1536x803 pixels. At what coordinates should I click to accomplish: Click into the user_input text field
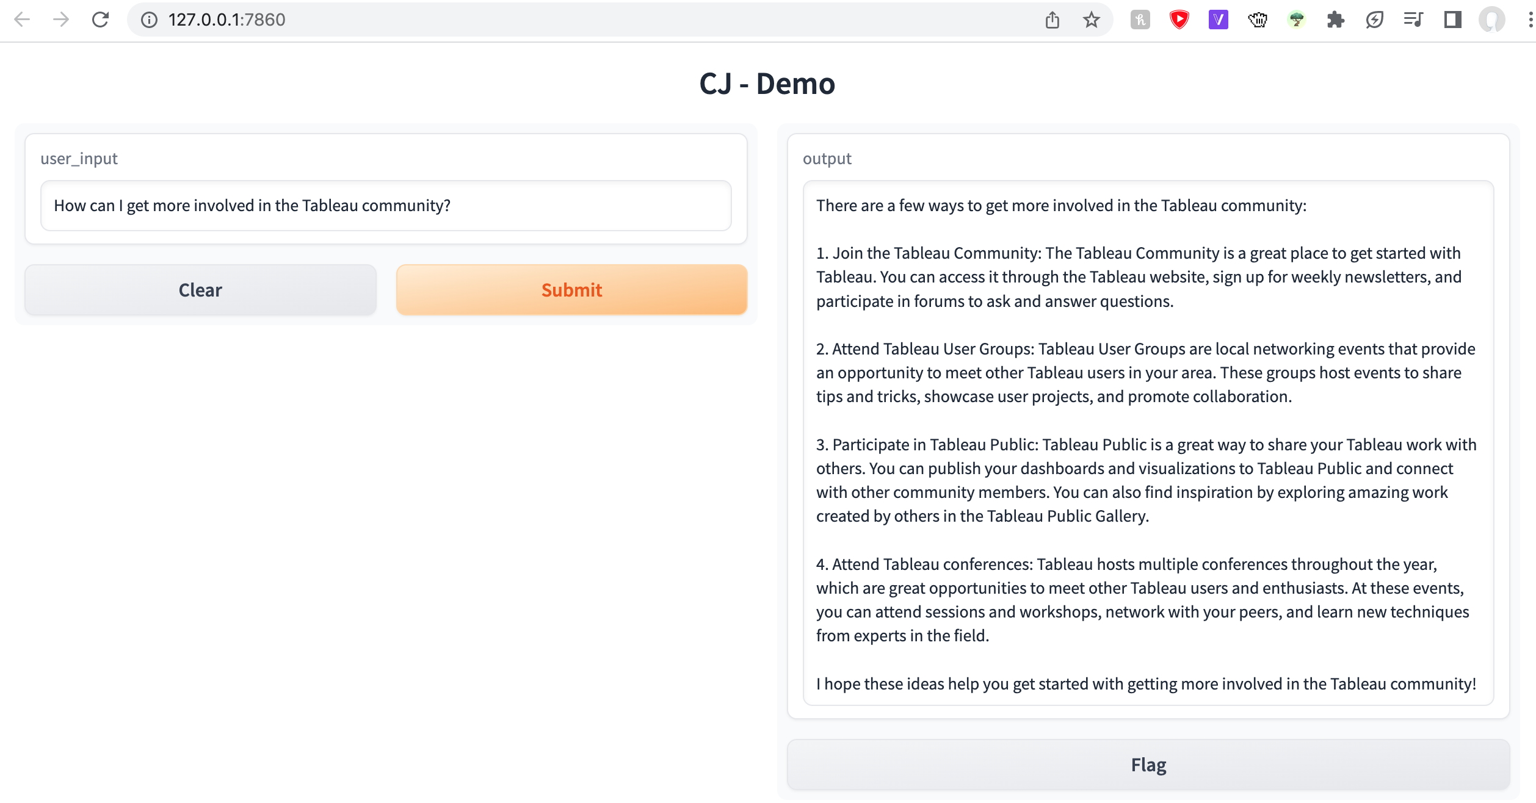(386, 206)
